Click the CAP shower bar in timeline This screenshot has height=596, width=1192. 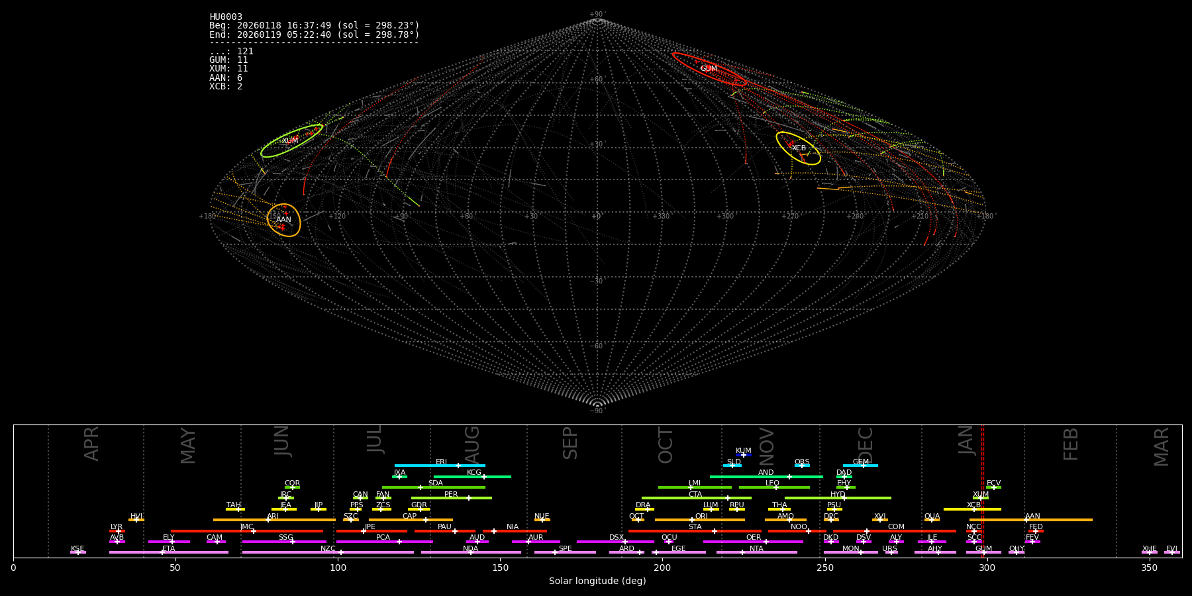[x=411, y=520]
